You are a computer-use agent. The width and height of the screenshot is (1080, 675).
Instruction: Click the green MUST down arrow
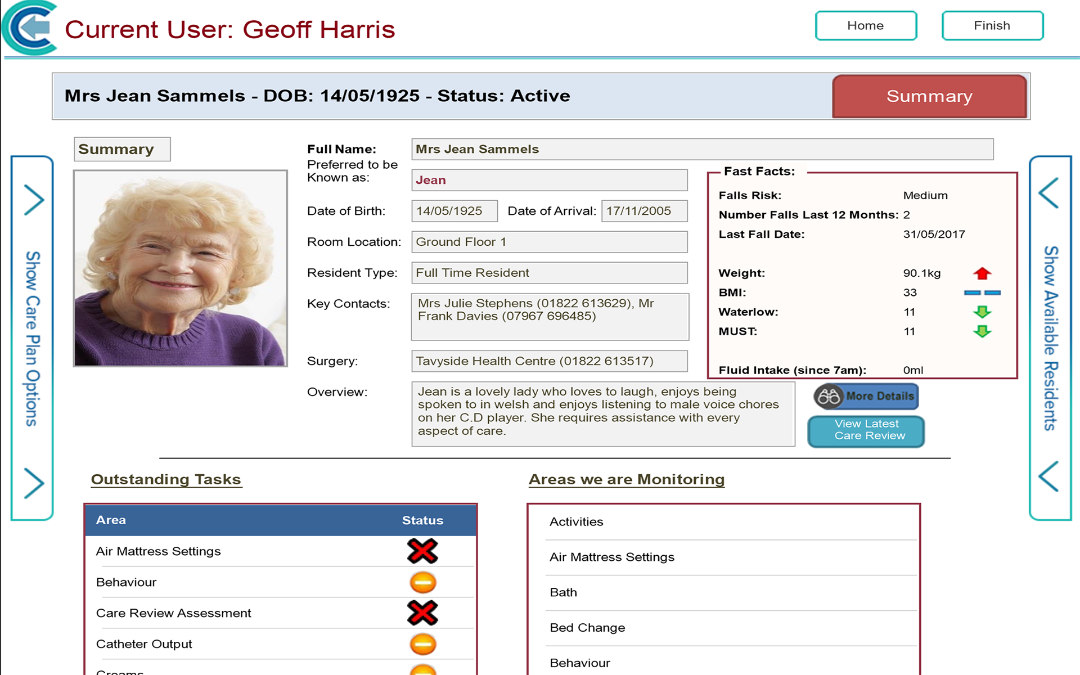(x=982, y=331)
